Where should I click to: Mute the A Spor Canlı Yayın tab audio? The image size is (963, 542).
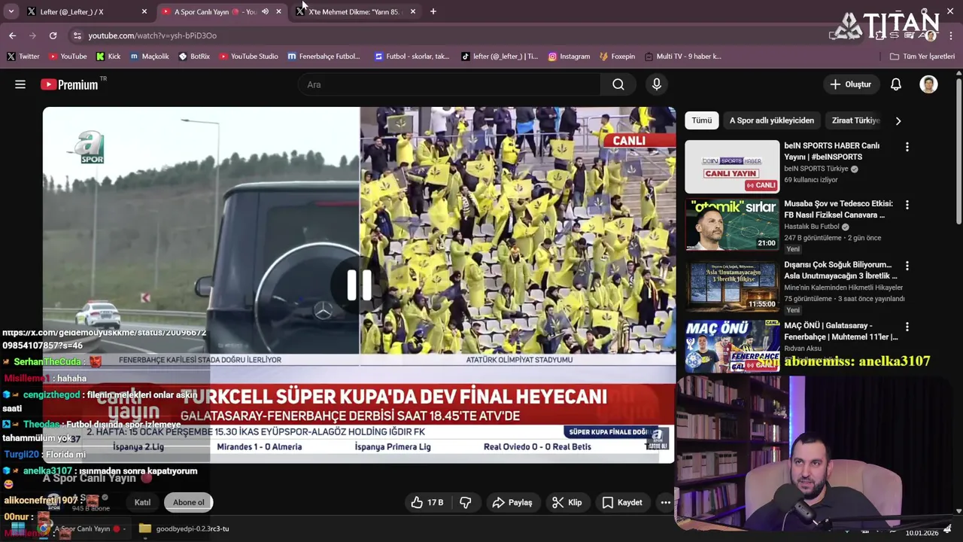(x=265, y=11)
